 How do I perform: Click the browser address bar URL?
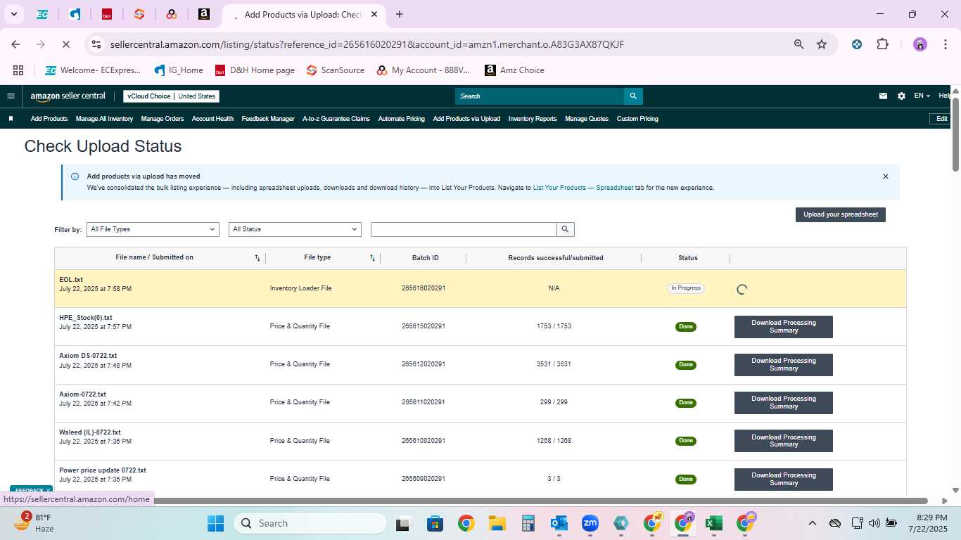367,44
